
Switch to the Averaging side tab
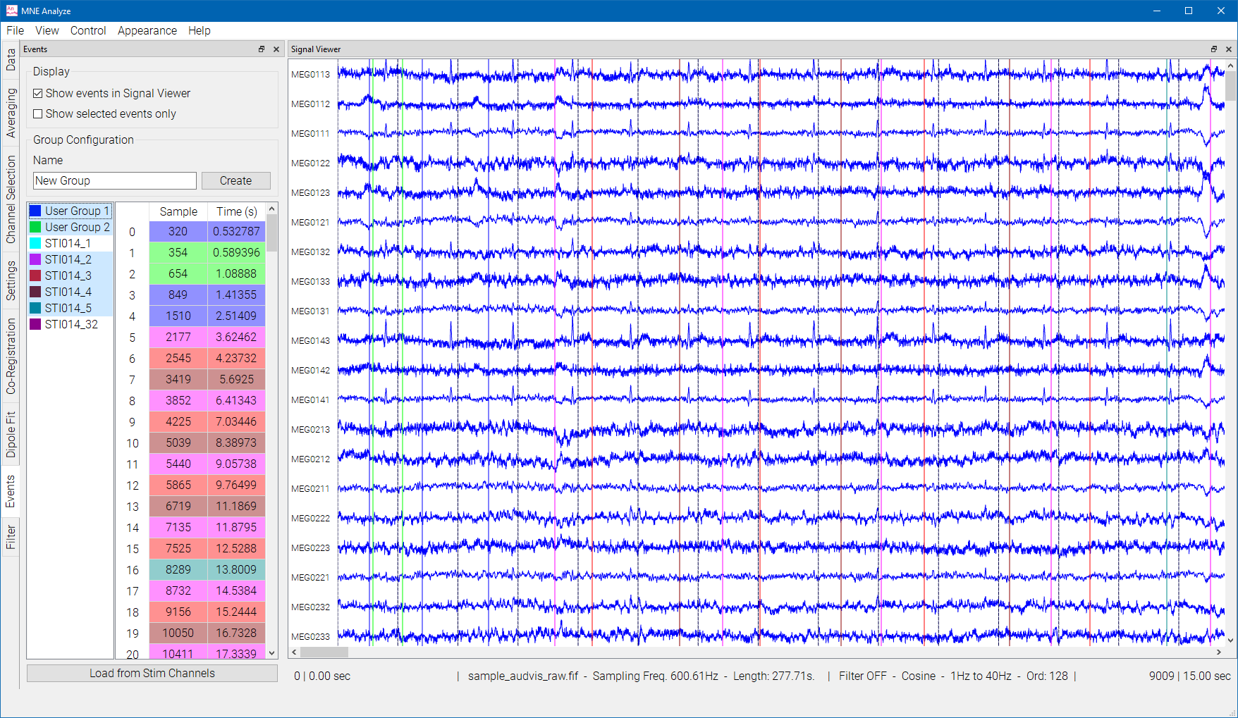click(x=11, y=113)
